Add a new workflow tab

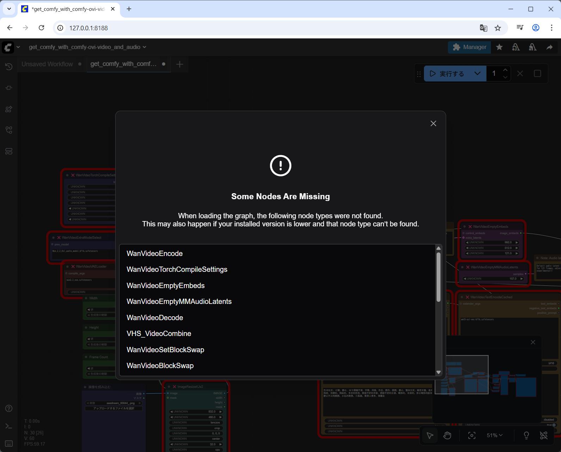(x=179, y=64)
